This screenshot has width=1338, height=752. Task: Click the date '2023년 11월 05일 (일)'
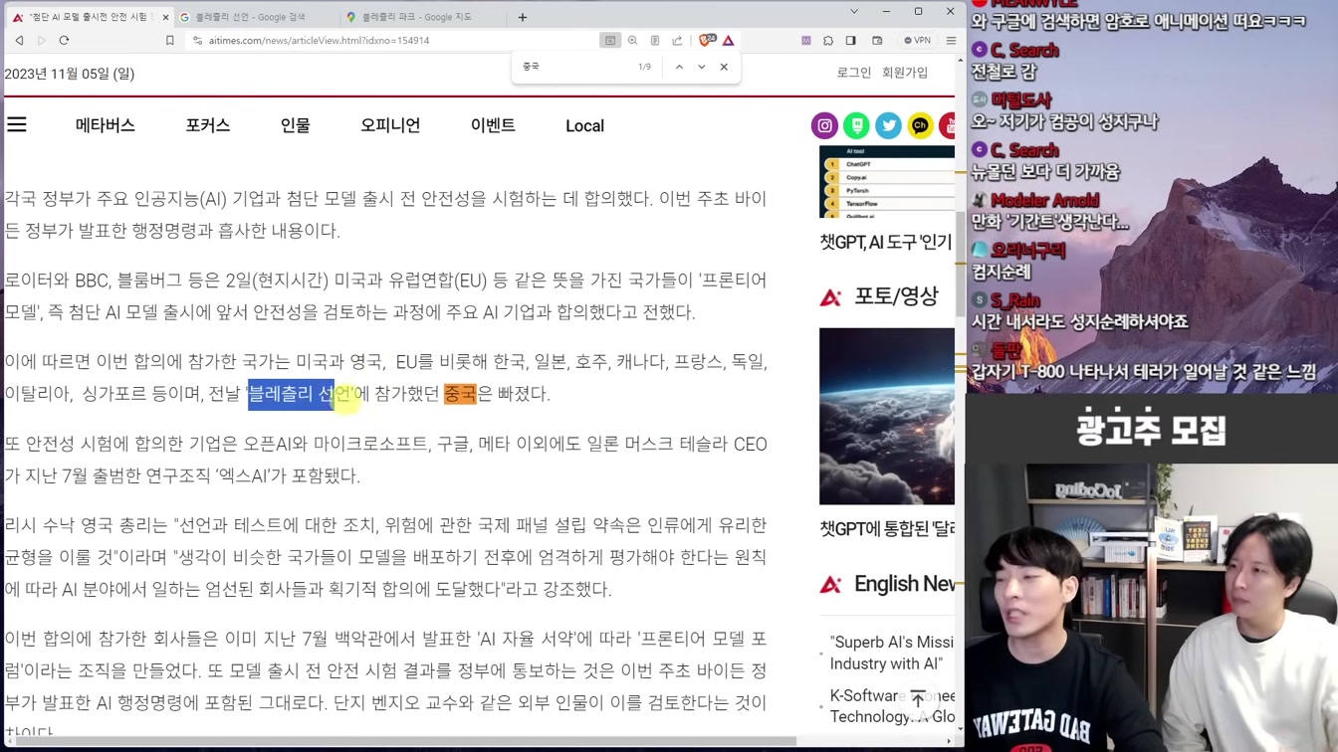click(70, 74)
